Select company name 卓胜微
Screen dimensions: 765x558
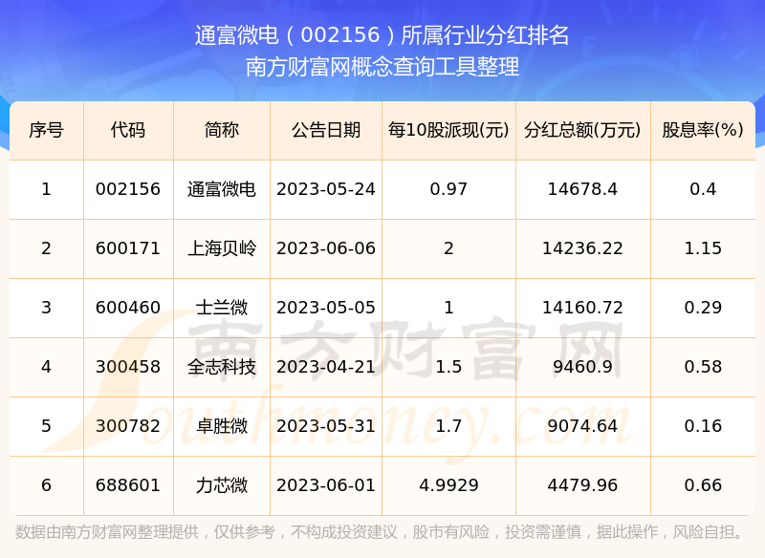[x=222, y=426]
